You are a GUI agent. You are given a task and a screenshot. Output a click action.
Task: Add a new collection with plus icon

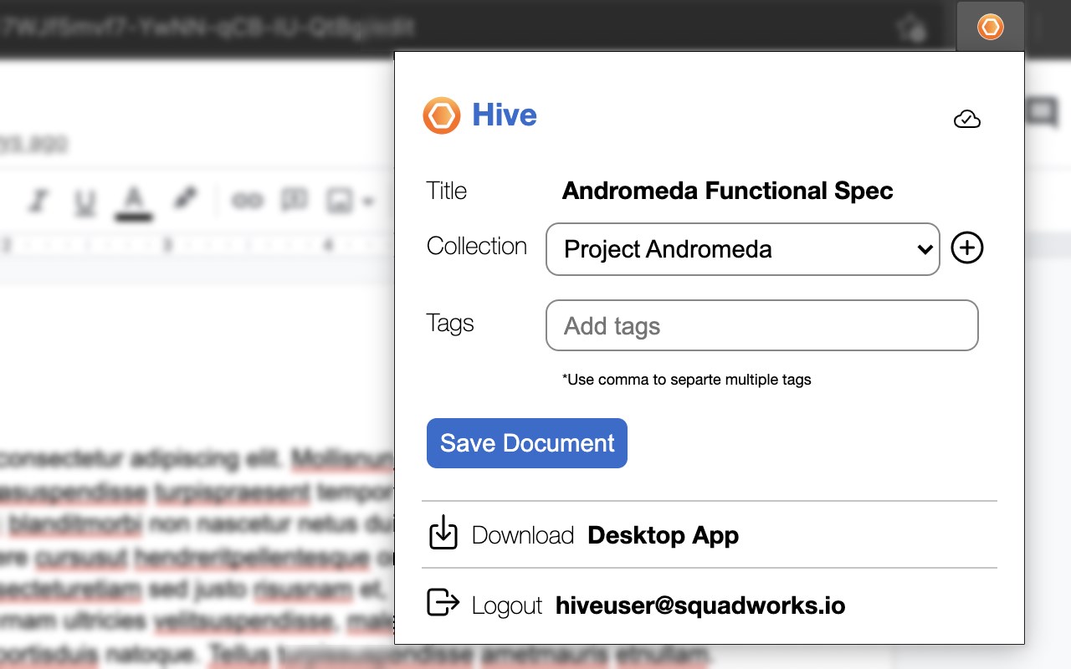pos(967,248)
